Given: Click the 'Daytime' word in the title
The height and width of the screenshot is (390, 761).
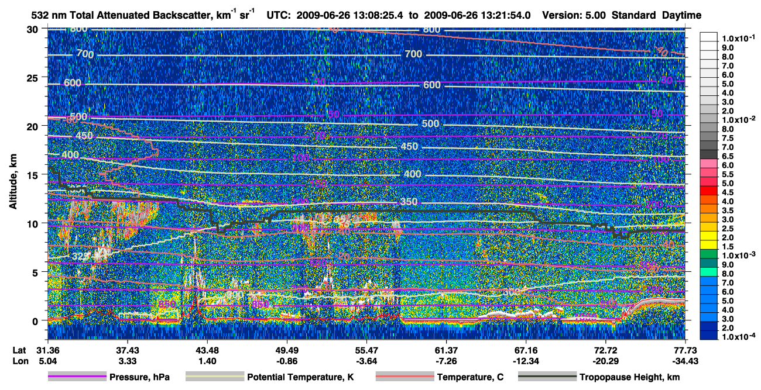Looking at the screenshot, I should [682, 16].
